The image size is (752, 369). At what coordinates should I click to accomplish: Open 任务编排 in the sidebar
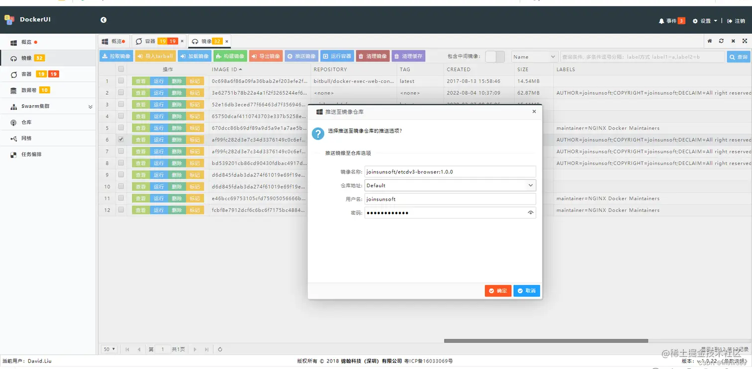click(48, 154)
